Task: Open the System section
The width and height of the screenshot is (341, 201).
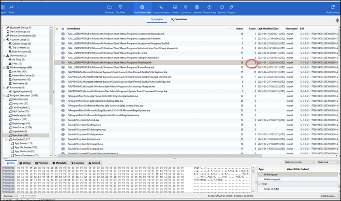Action: 221,9
